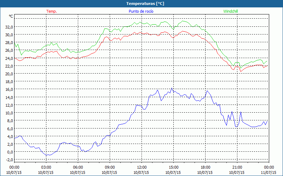Click the 30,0 y-axis label
The height and width of the screenshot is (176, 283).
click(9, 34)
